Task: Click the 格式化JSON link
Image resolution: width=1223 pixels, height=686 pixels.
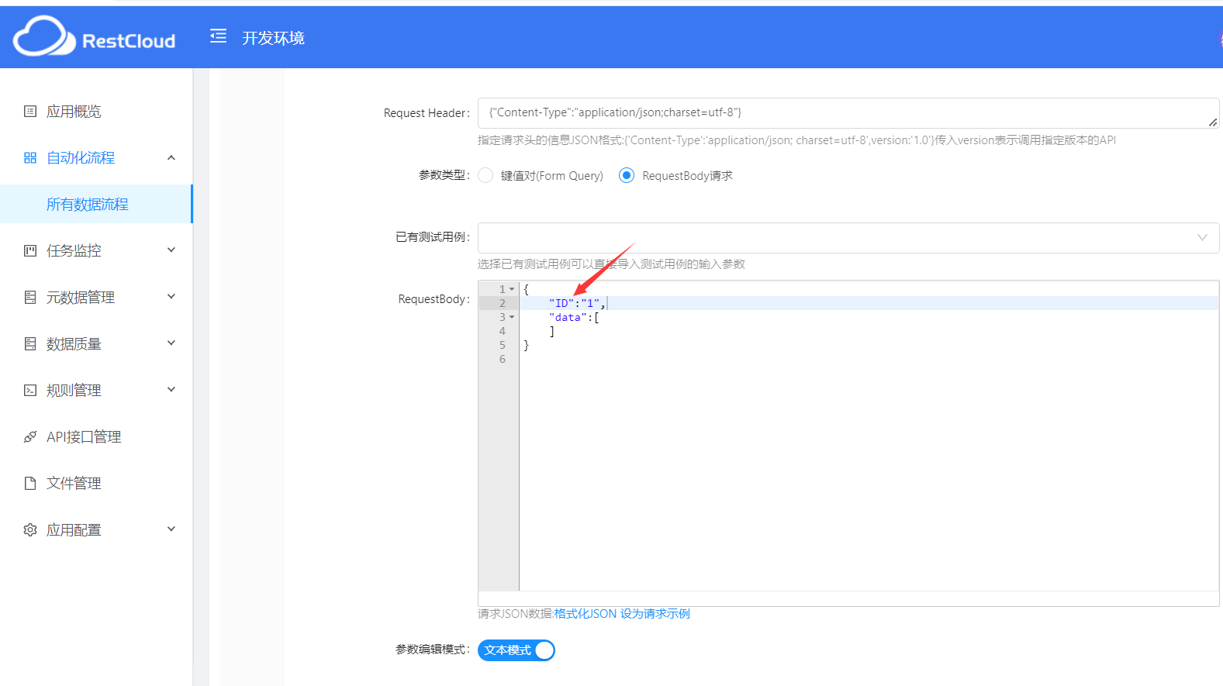Action: (x=586, y=614)
